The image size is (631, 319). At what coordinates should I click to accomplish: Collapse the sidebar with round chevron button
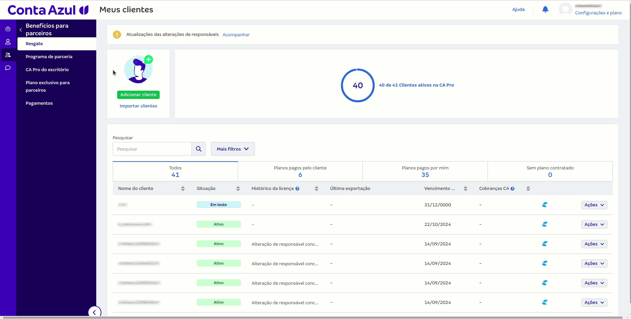[95, 312]
